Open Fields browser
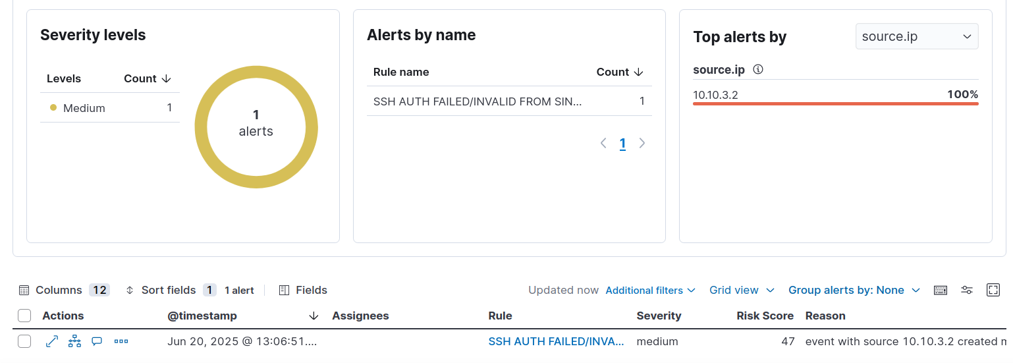 tap(303, 290)
